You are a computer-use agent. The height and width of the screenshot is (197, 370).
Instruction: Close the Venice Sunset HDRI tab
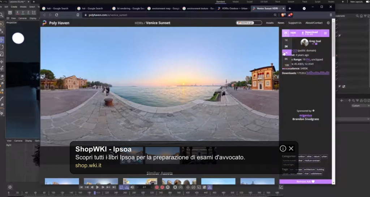[x=283, y=8]
